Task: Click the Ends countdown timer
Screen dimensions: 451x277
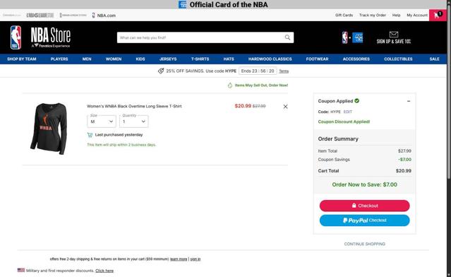Action: (x=258, y=71)
